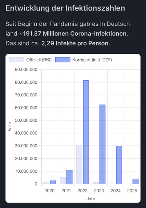Screen dimensions: 146x208
Task: Click the 90.000.000 y-axis label
Action: pyautogui.click(x=26, y=69)
